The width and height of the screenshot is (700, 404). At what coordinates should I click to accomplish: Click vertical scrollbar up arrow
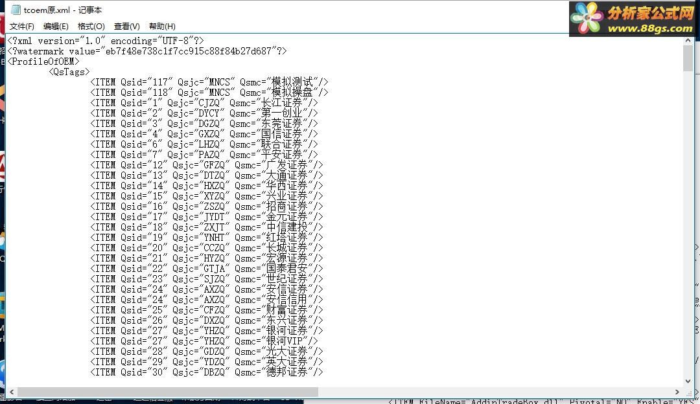pyautogui.click(x=688, y=41)
